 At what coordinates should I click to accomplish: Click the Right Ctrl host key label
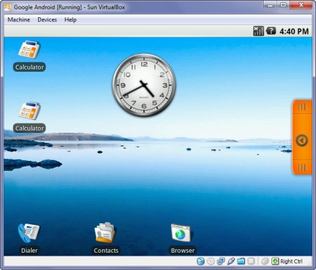292,261
